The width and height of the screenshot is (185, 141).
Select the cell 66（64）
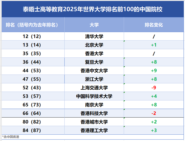coord(33,113)
